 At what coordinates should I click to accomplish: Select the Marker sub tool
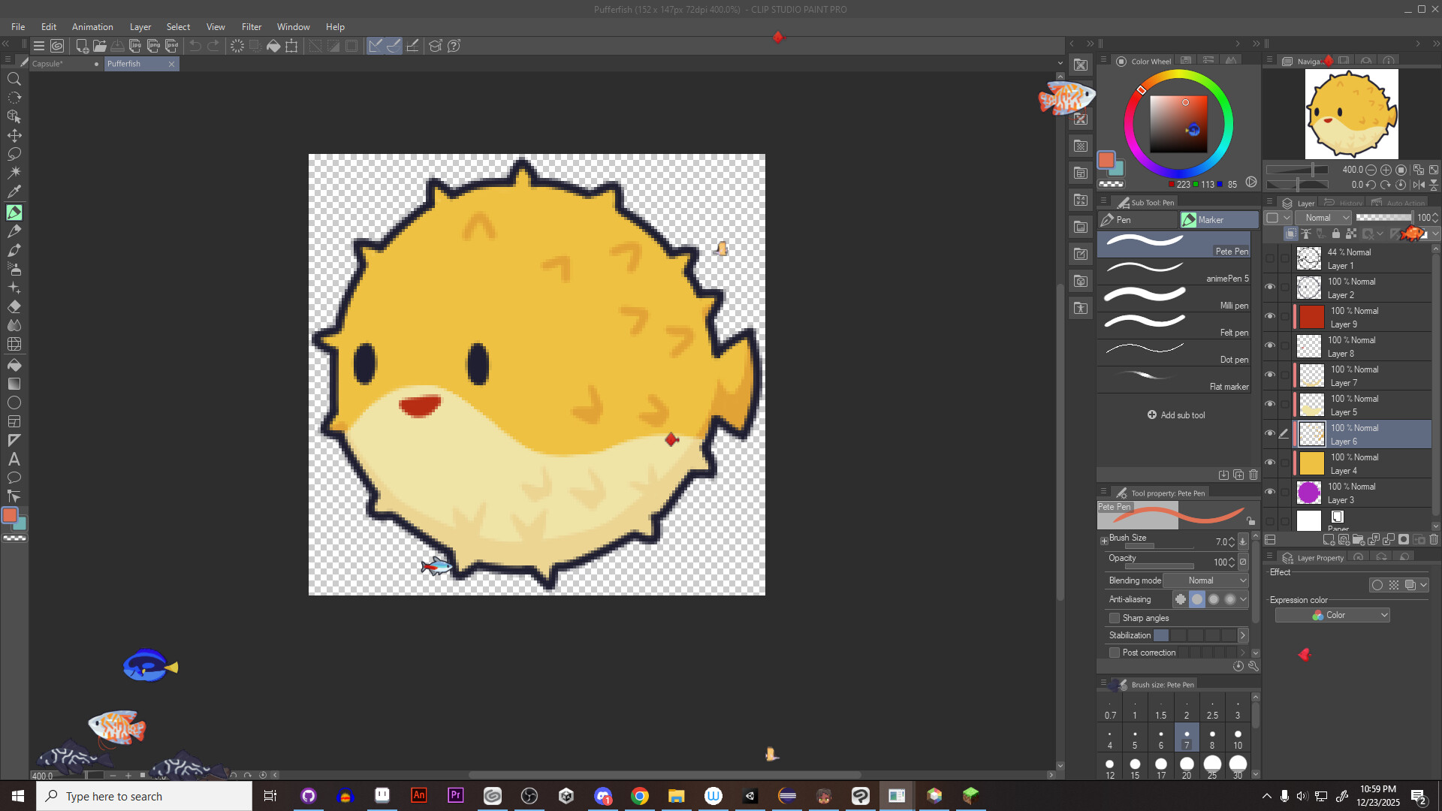1217,219
